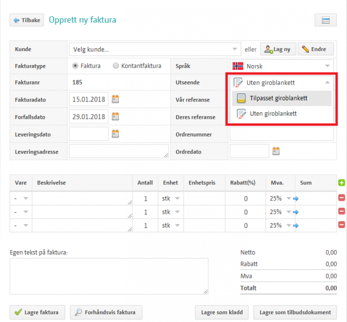Click the Ordredato calendar icon
The height and width of the screenshot is (322, 347).
[276, 152]
